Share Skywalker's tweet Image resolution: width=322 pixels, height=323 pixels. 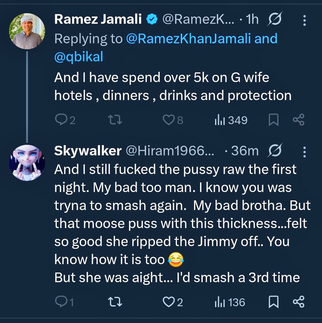click(x=298, y=302)
